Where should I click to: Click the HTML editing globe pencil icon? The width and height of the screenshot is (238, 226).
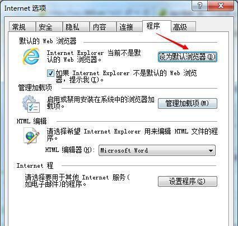click(31, 136)
